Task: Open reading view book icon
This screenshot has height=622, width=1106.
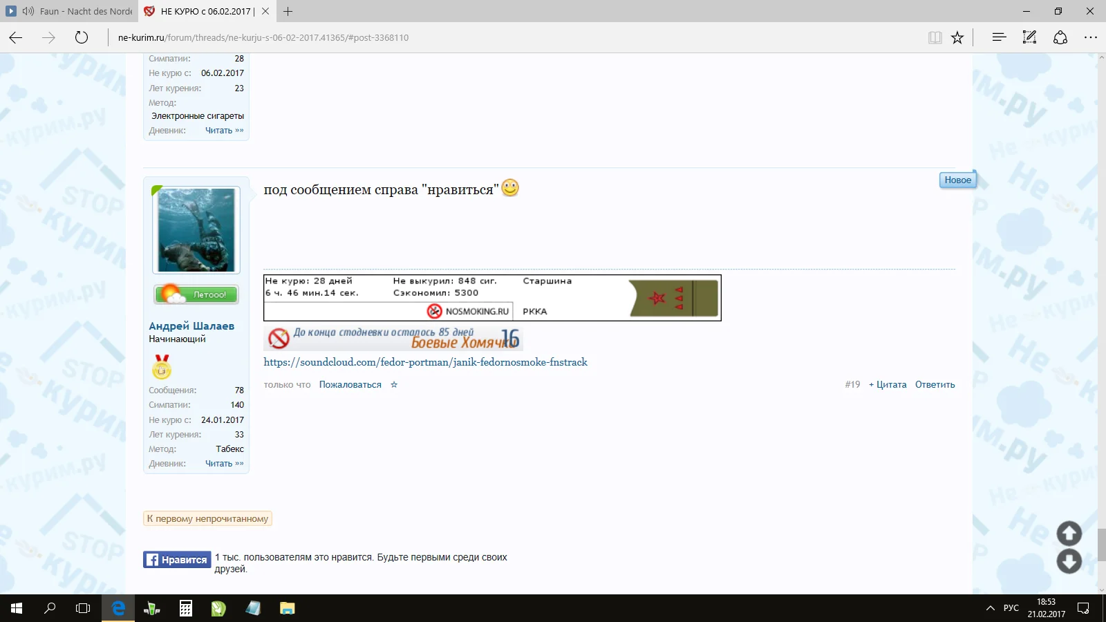Action: tap(935, 37)
